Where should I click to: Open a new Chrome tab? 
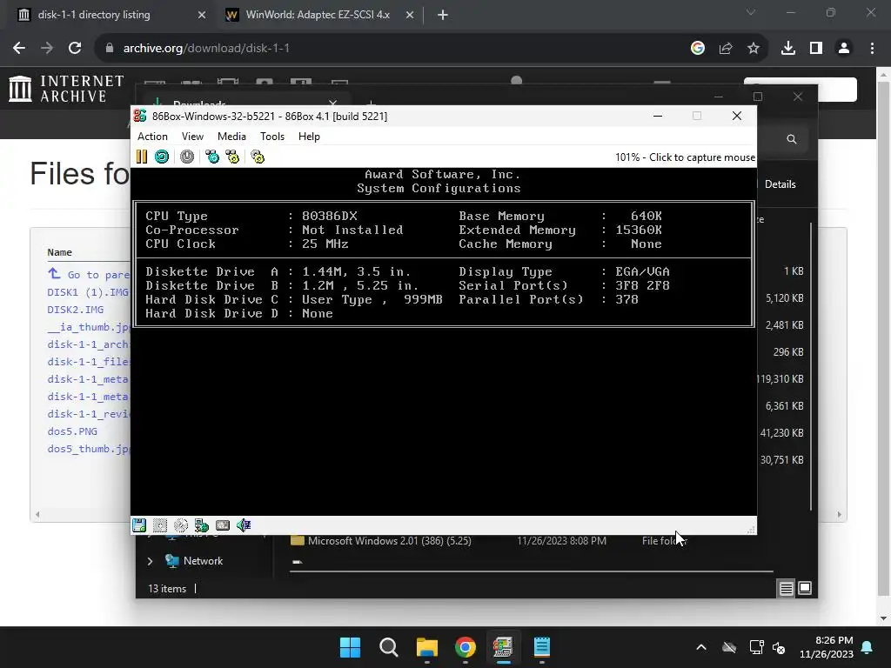[443, 16]
